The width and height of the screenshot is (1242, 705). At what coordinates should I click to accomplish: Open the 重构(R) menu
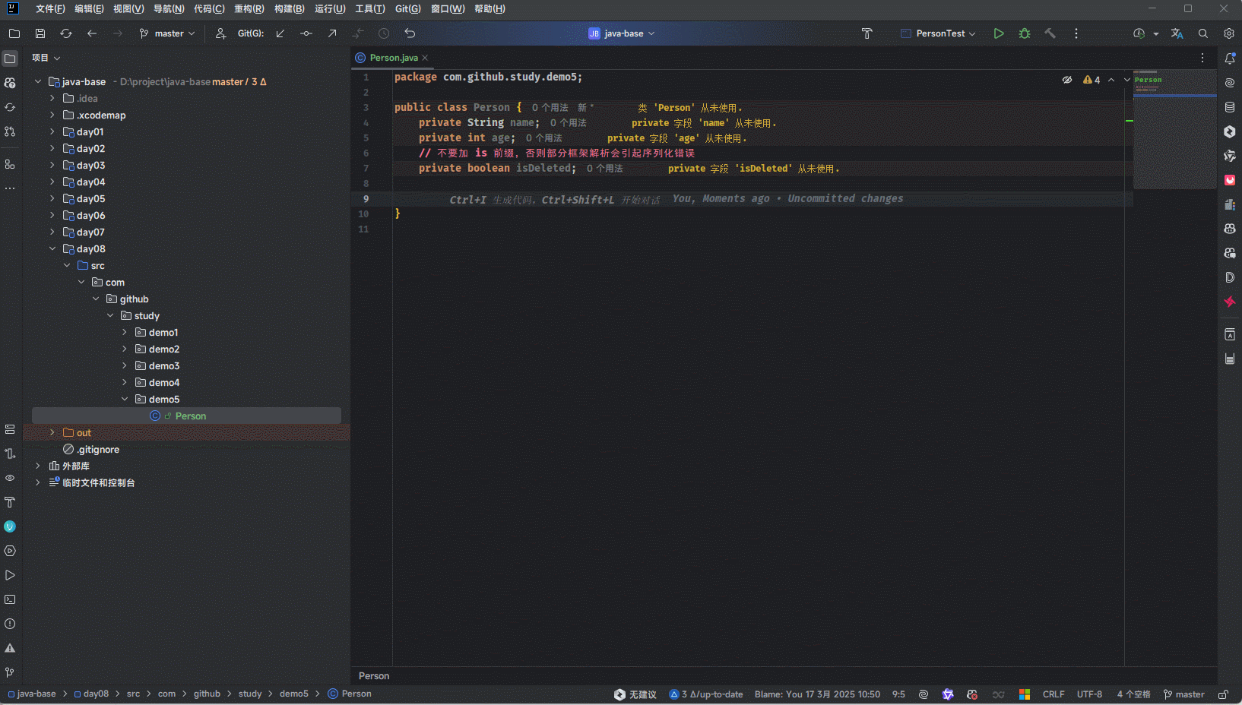[x=249, y=9]
